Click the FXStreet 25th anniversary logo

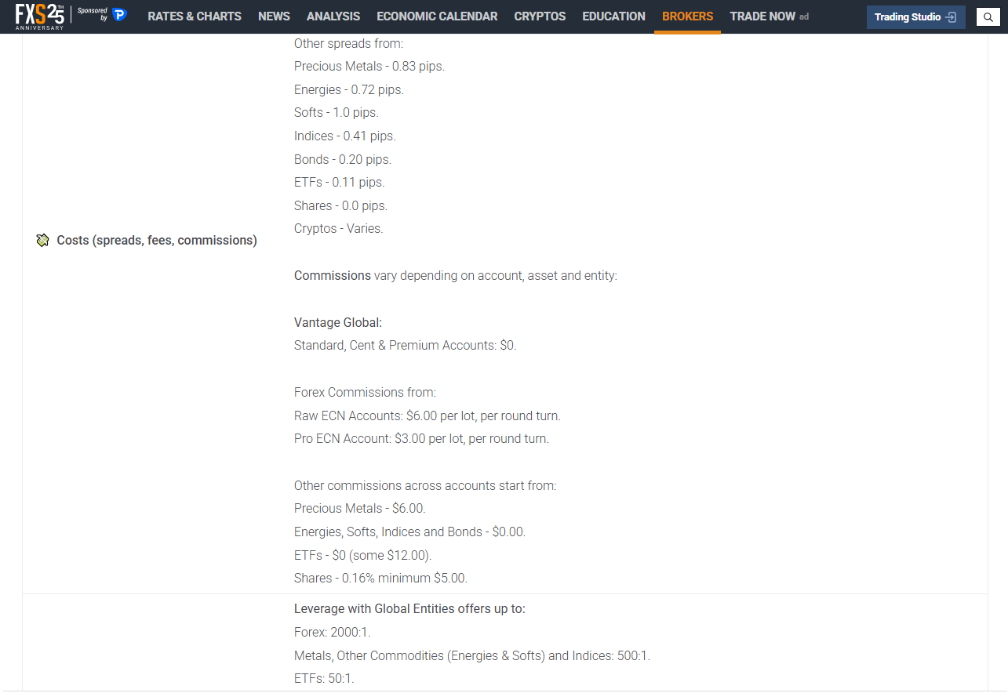39,16
